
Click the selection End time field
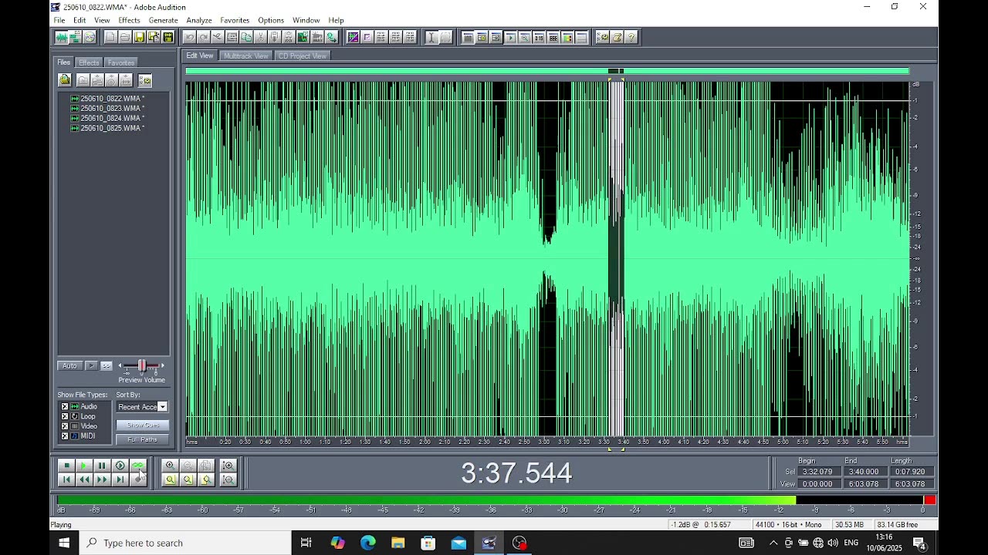[864, 472]
